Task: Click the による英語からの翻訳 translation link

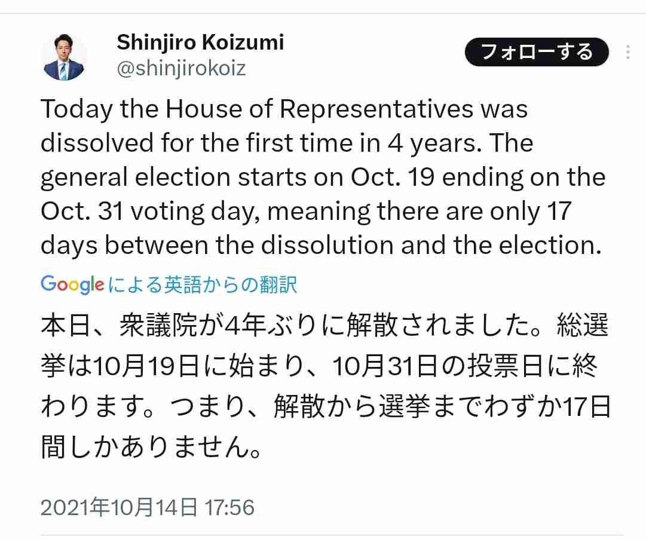Action: (x=203, y=285)
